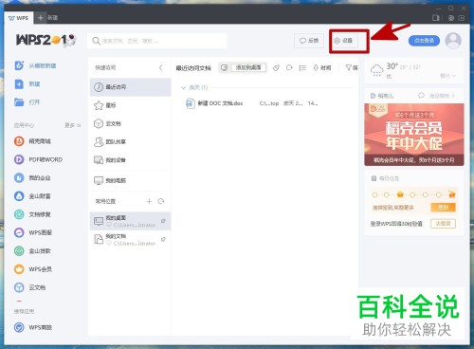Select 我的电脑 in quick access

click(x=130, y=180)
